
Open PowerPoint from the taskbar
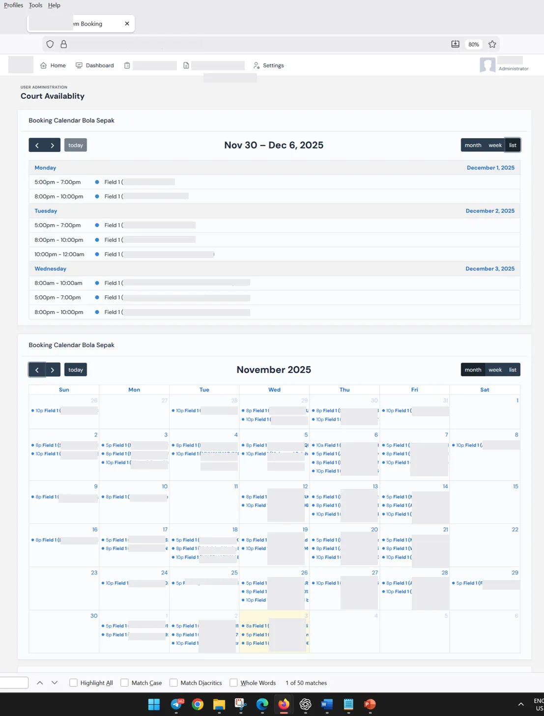tap(370, 704)
